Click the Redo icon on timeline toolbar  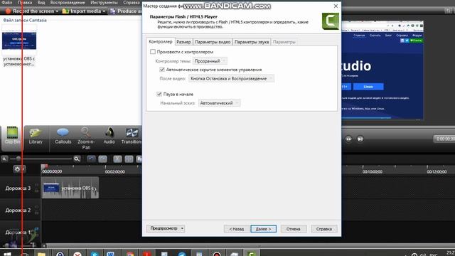[x=102, y=159]
